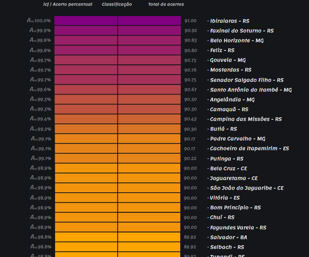Click the 'Butiá - RS' label
This screenshot has height=257, width=309.
(x=224, y=129)
